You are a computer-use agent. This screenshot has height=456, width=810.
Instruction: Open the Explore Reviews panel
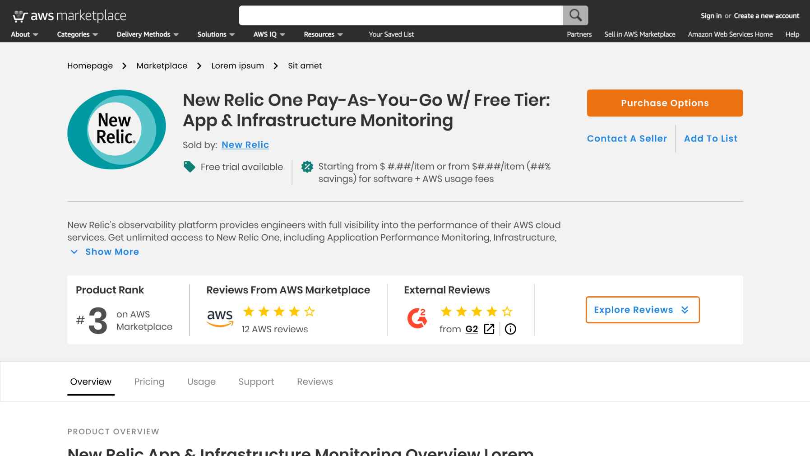pos(642,310)
